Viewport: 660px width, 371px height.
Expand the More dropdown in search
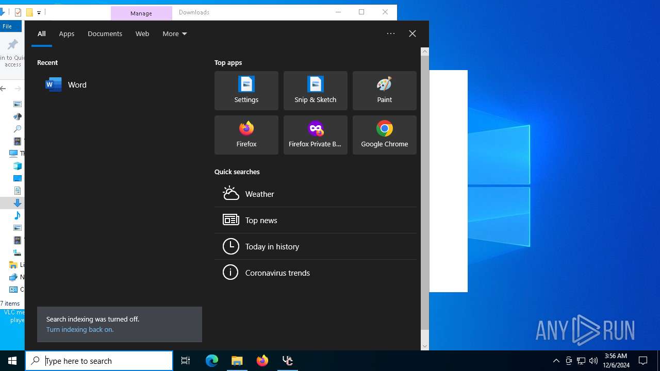[x=175, y=33]
